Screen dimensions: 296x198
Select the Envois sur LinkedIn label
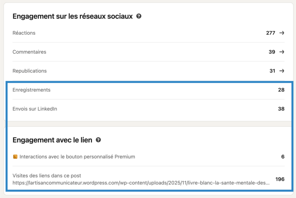coord(35,109)
